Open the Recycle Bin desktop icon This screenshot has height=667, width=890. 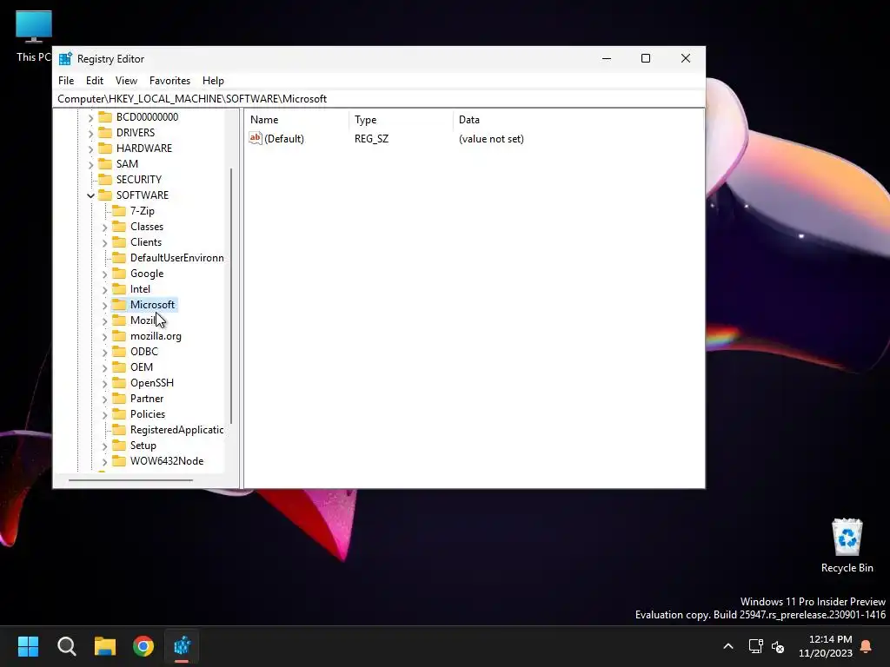point(847,545)
